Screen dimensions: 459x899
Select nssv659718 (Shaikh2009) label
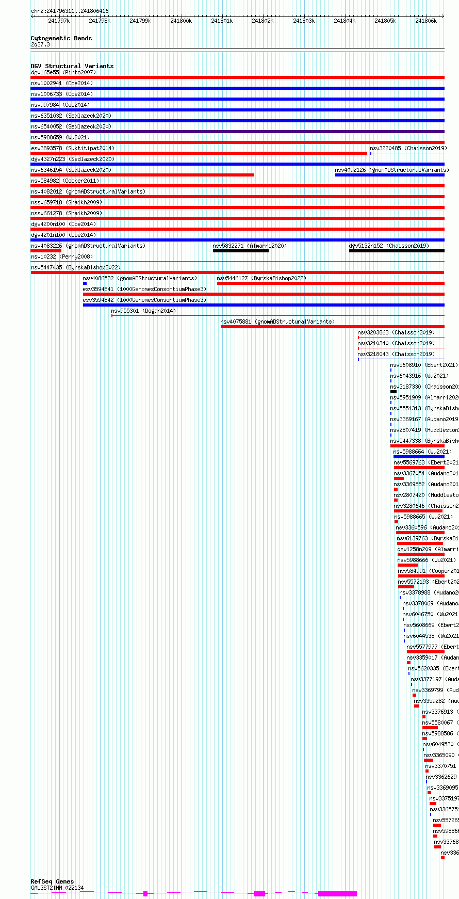tap(67, 203)
